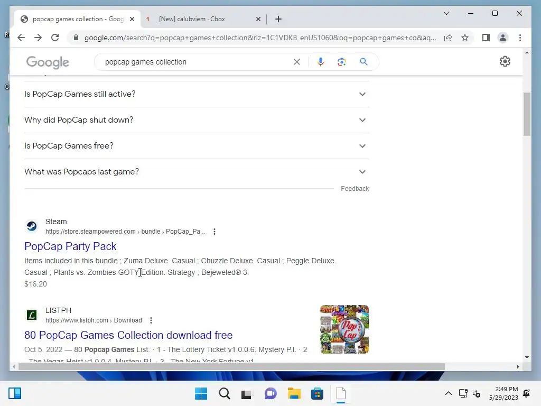Show hidden system tray icons
This screenshot has height=406, width=541.
448,393
